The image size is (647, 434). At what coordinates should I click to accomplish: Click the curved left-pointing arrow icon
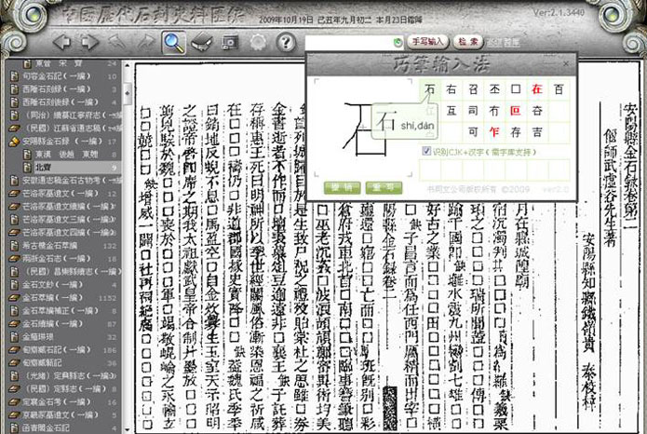pyautogui.click(x=117, y=42)
